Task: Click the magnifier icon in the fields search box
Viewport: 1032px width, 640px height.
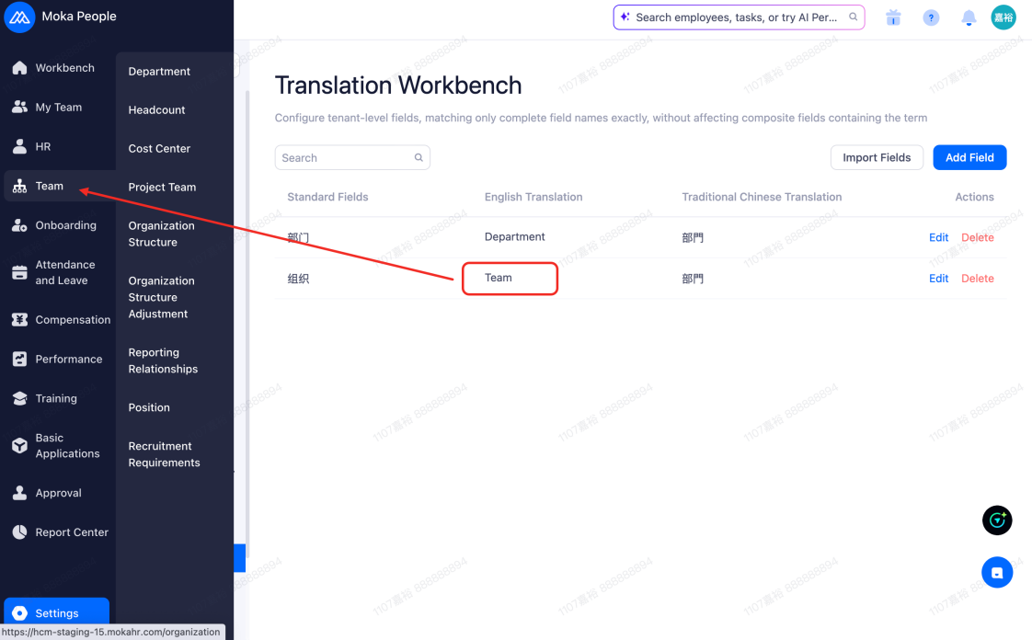Action: click(x=419, y=158)
